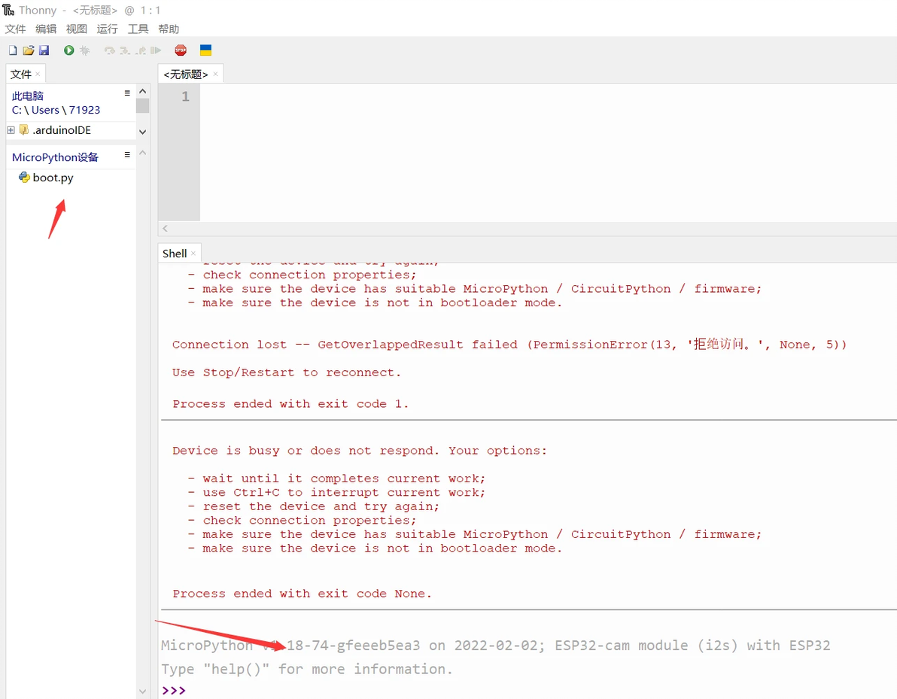Click the Step out debug icon

tap(141, 50)
